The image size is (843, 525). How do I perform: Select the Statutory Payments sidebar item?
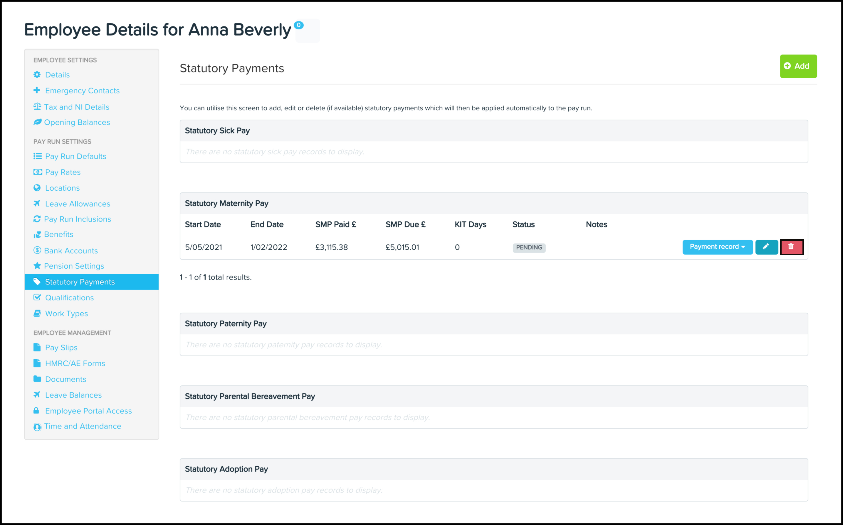pyautogui.click(x=80, y=282)
